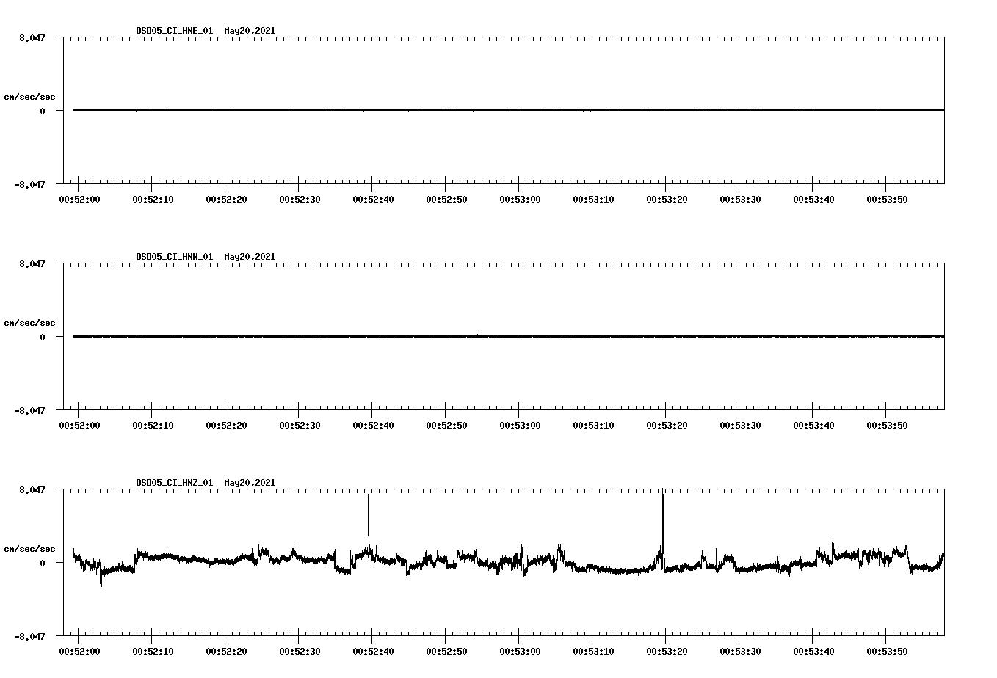Click the flat HNE waveform trace
Viewport: 997px width, 678px height.
tap(441, 110)
